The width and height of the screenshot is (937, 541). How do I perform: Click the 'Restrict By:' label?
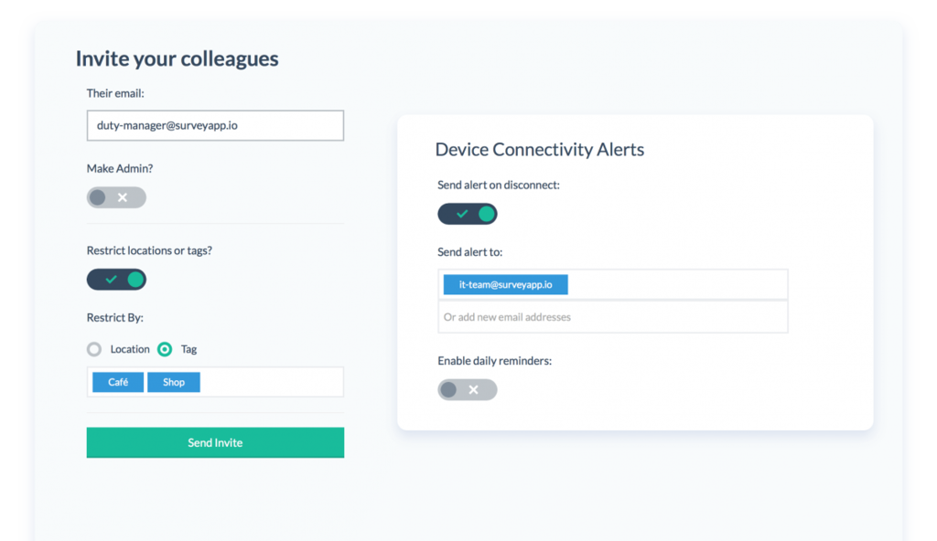115,318
